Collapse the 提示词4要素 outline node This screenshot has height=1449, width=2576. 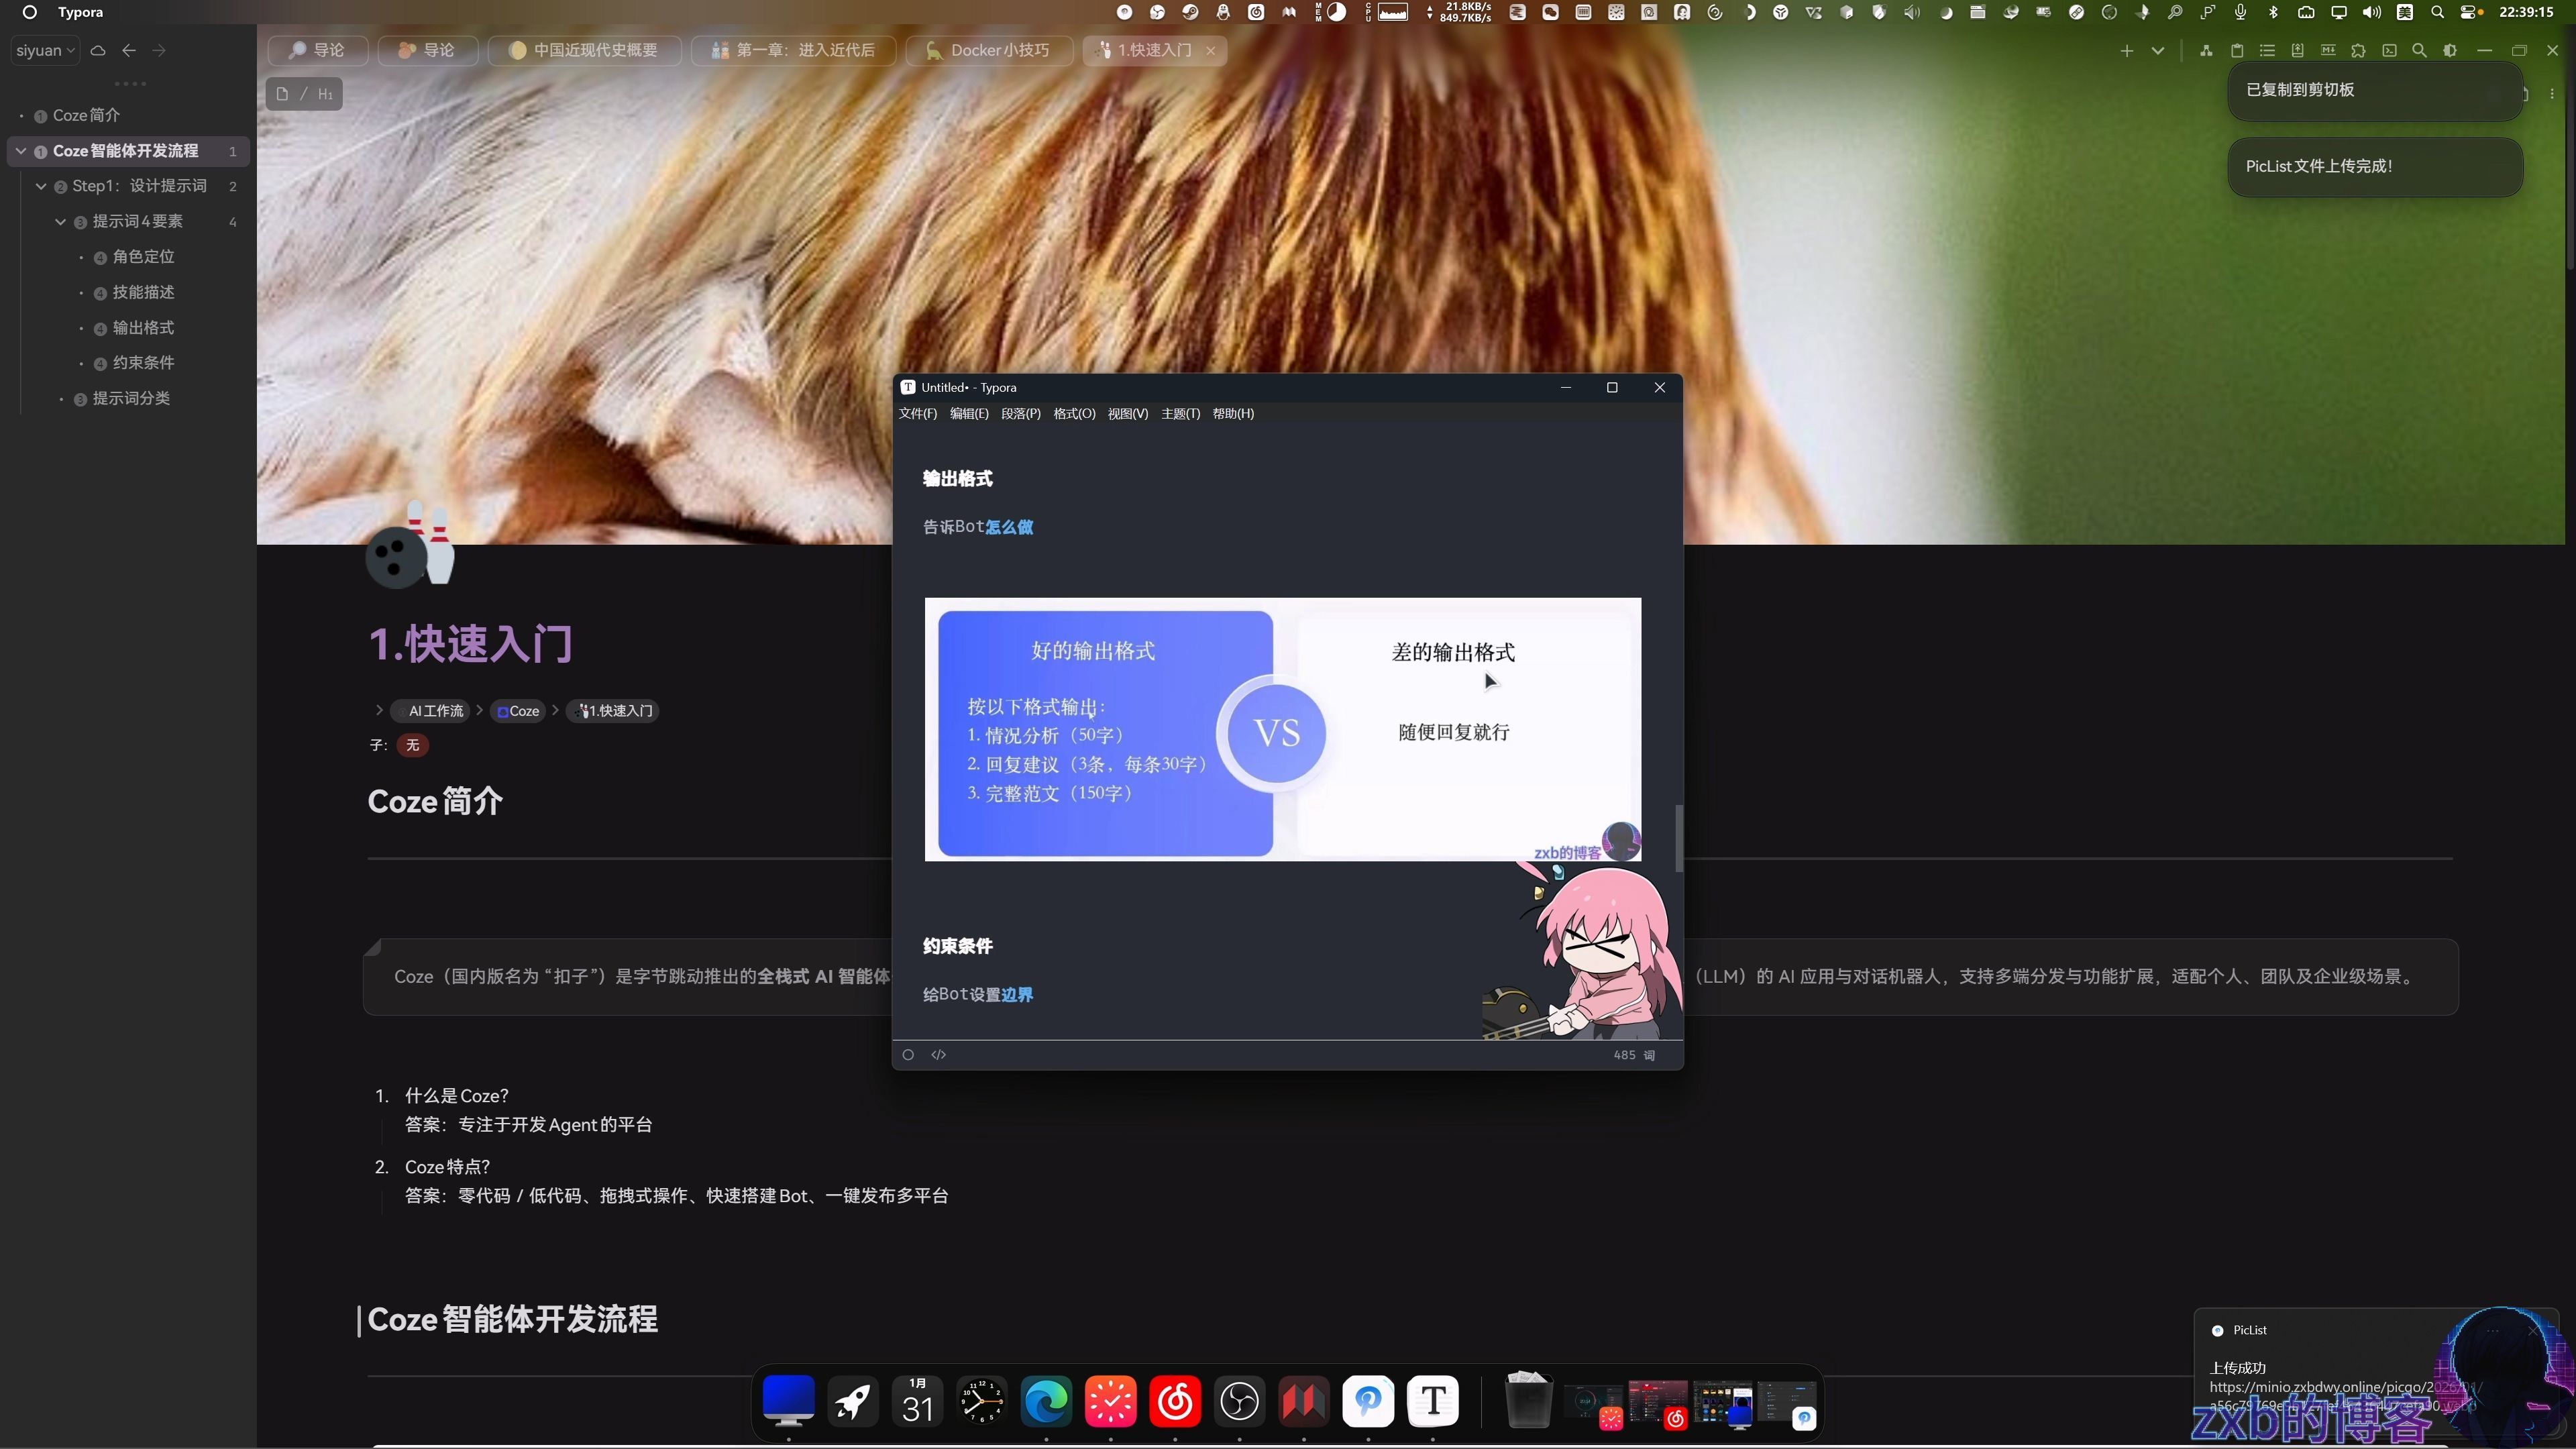point(60,221)
